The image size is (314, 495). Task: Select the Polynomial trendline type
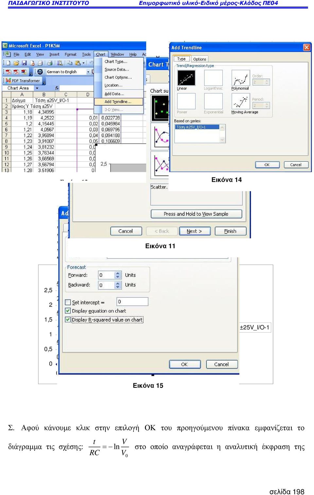(x=240, y=78)
